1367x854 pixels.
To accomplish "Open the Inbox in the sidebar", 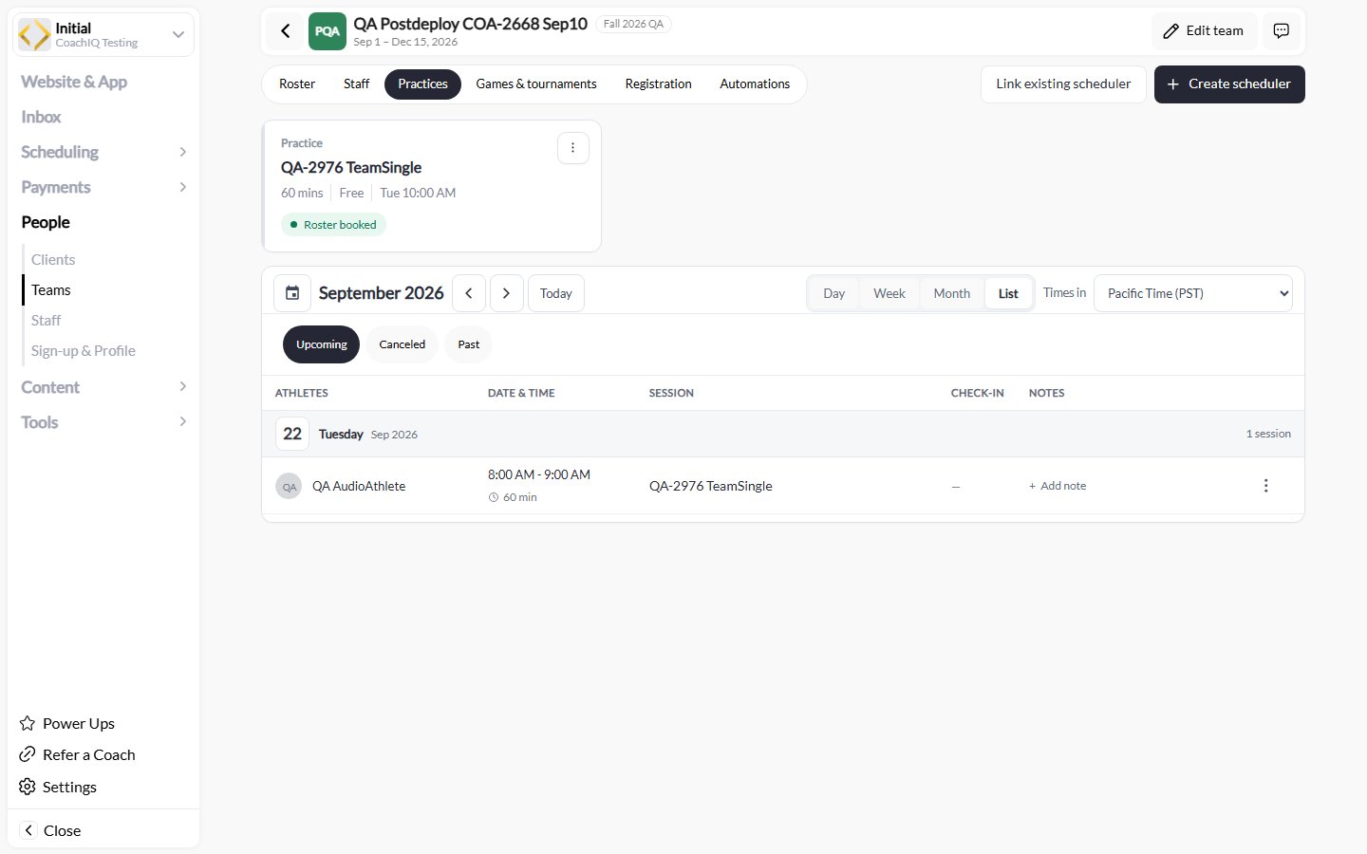I will click(41, 117).
